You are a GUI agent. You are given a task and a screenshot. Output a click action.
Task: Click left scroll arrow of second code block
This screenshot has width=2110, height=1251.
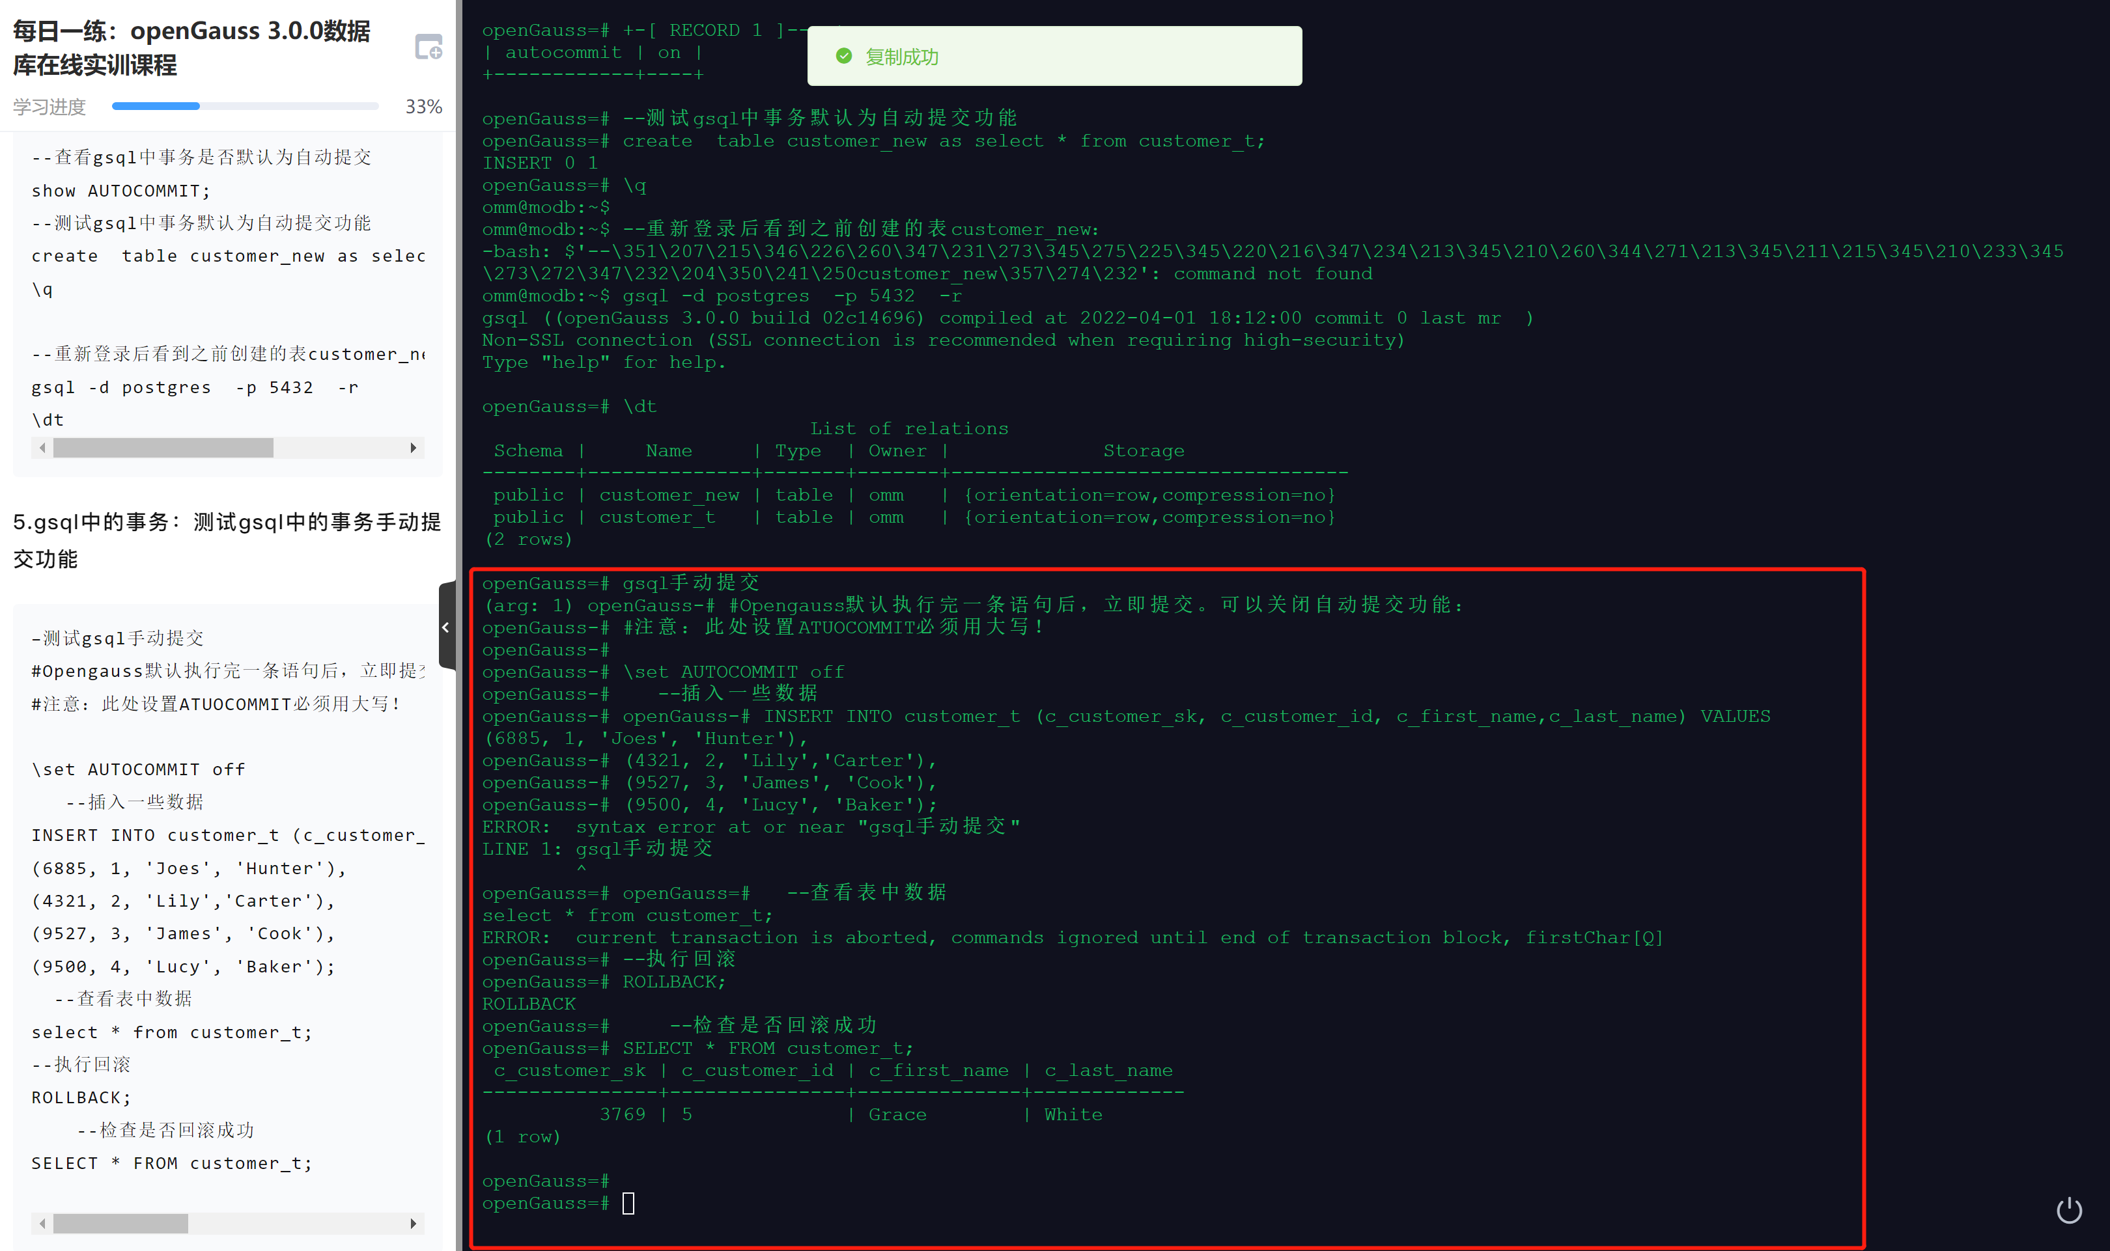[42, 1223]
